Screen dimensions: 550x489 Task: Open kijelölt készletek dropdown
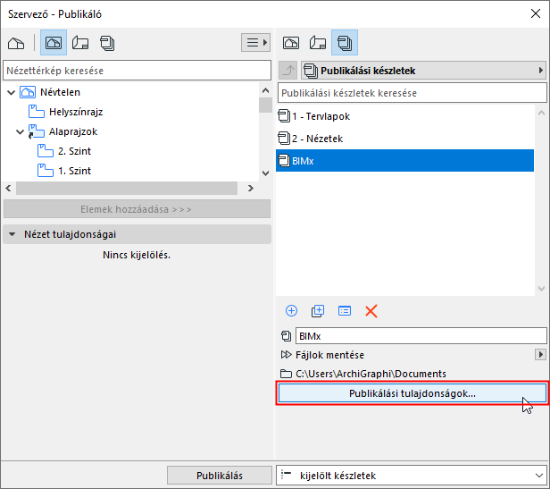[x=412, y=476]
